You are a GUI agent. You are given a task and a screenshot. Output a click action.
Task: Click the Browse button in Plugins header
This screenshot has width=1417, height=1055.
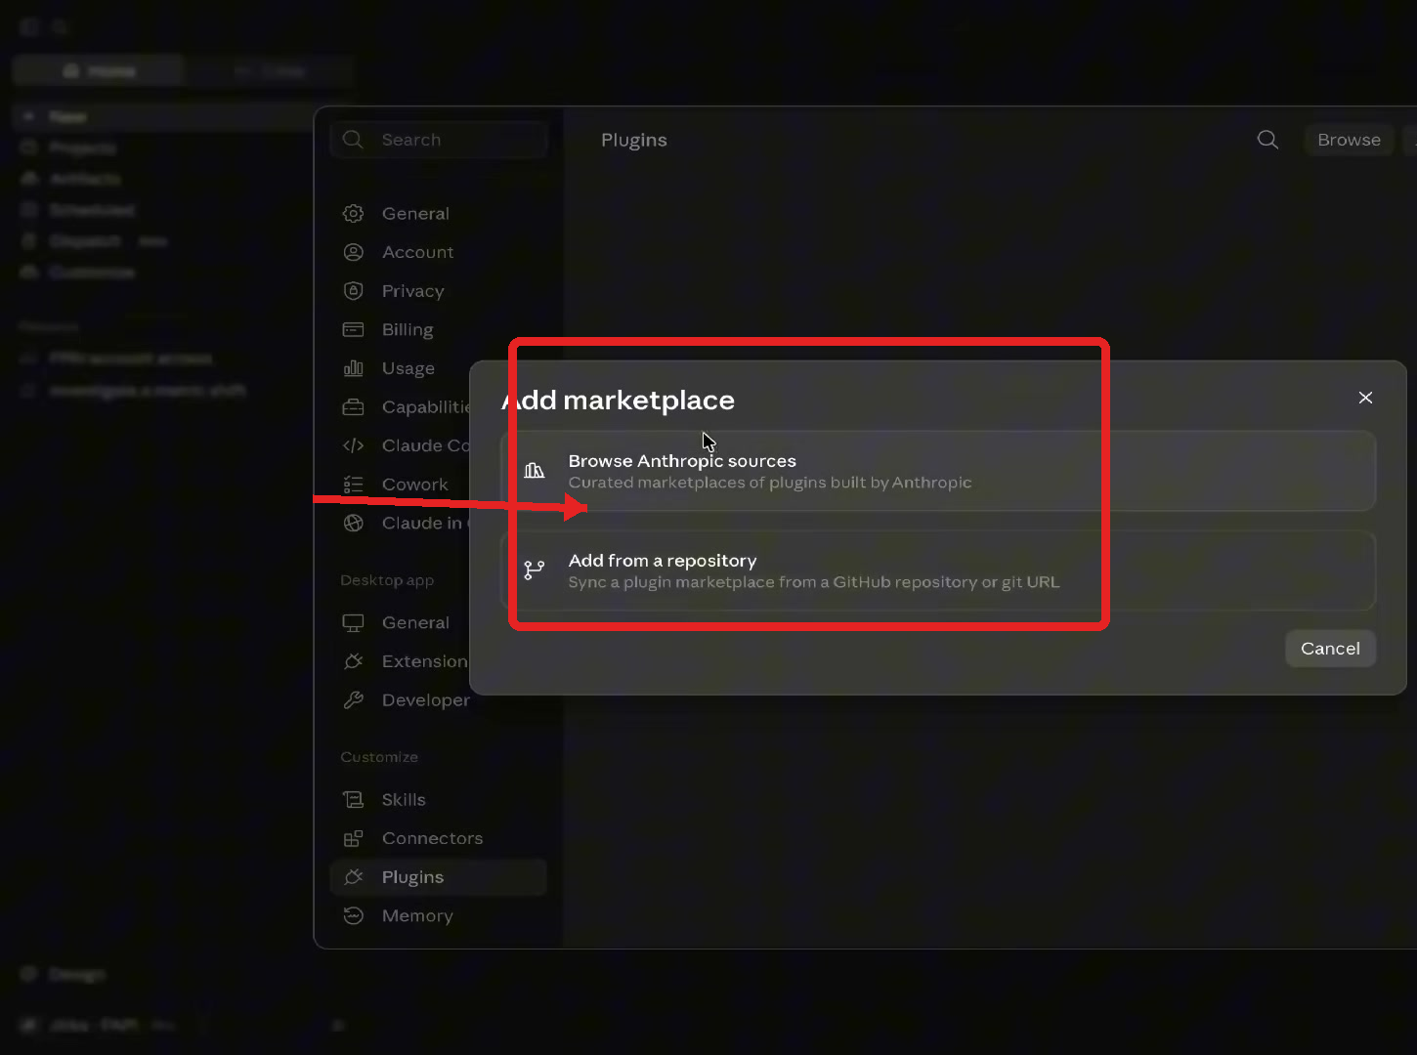tap(1349, 140)
